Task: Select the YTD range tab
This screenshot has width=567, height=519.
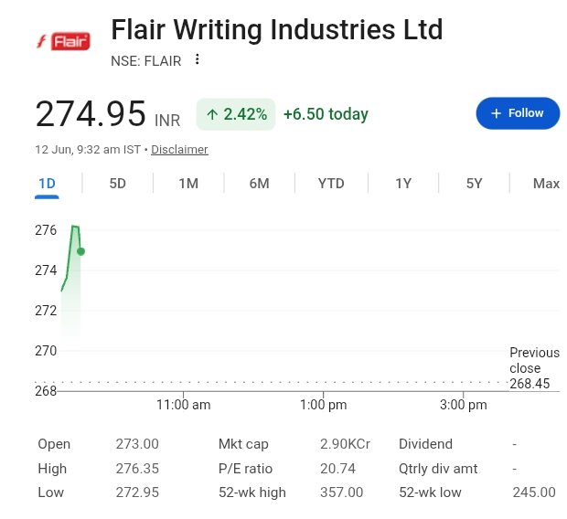Action: [331, 184]
